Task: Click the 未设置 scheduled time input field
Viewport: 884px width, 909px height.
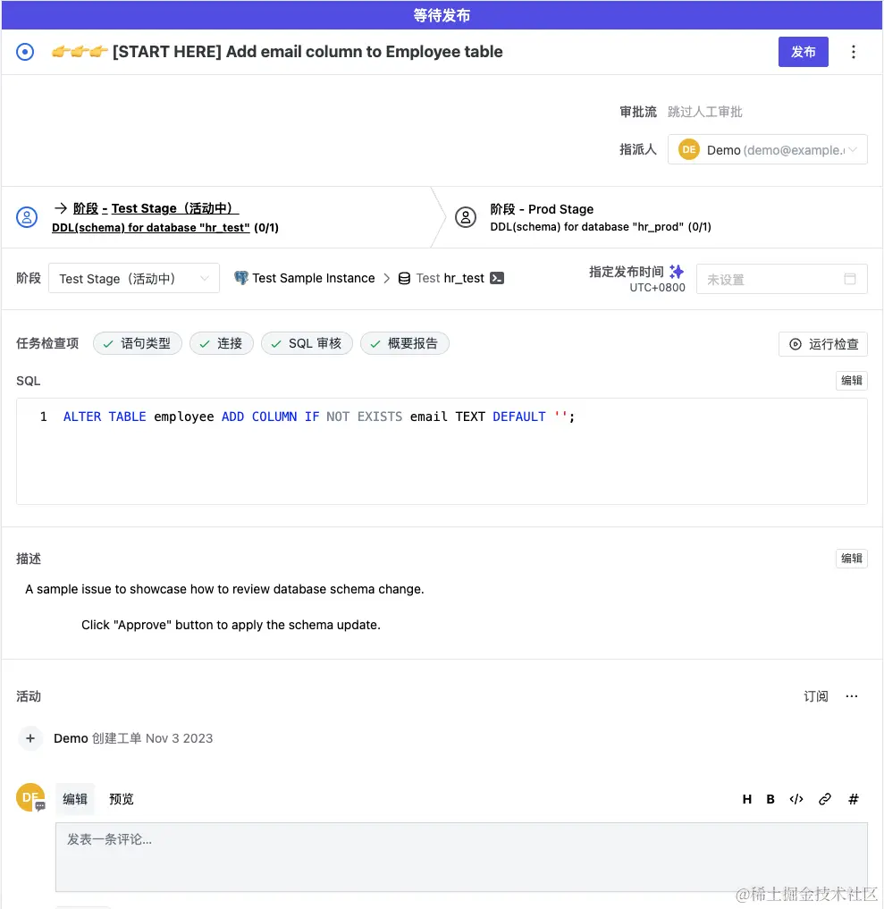Action: click(x=781, y=279)
